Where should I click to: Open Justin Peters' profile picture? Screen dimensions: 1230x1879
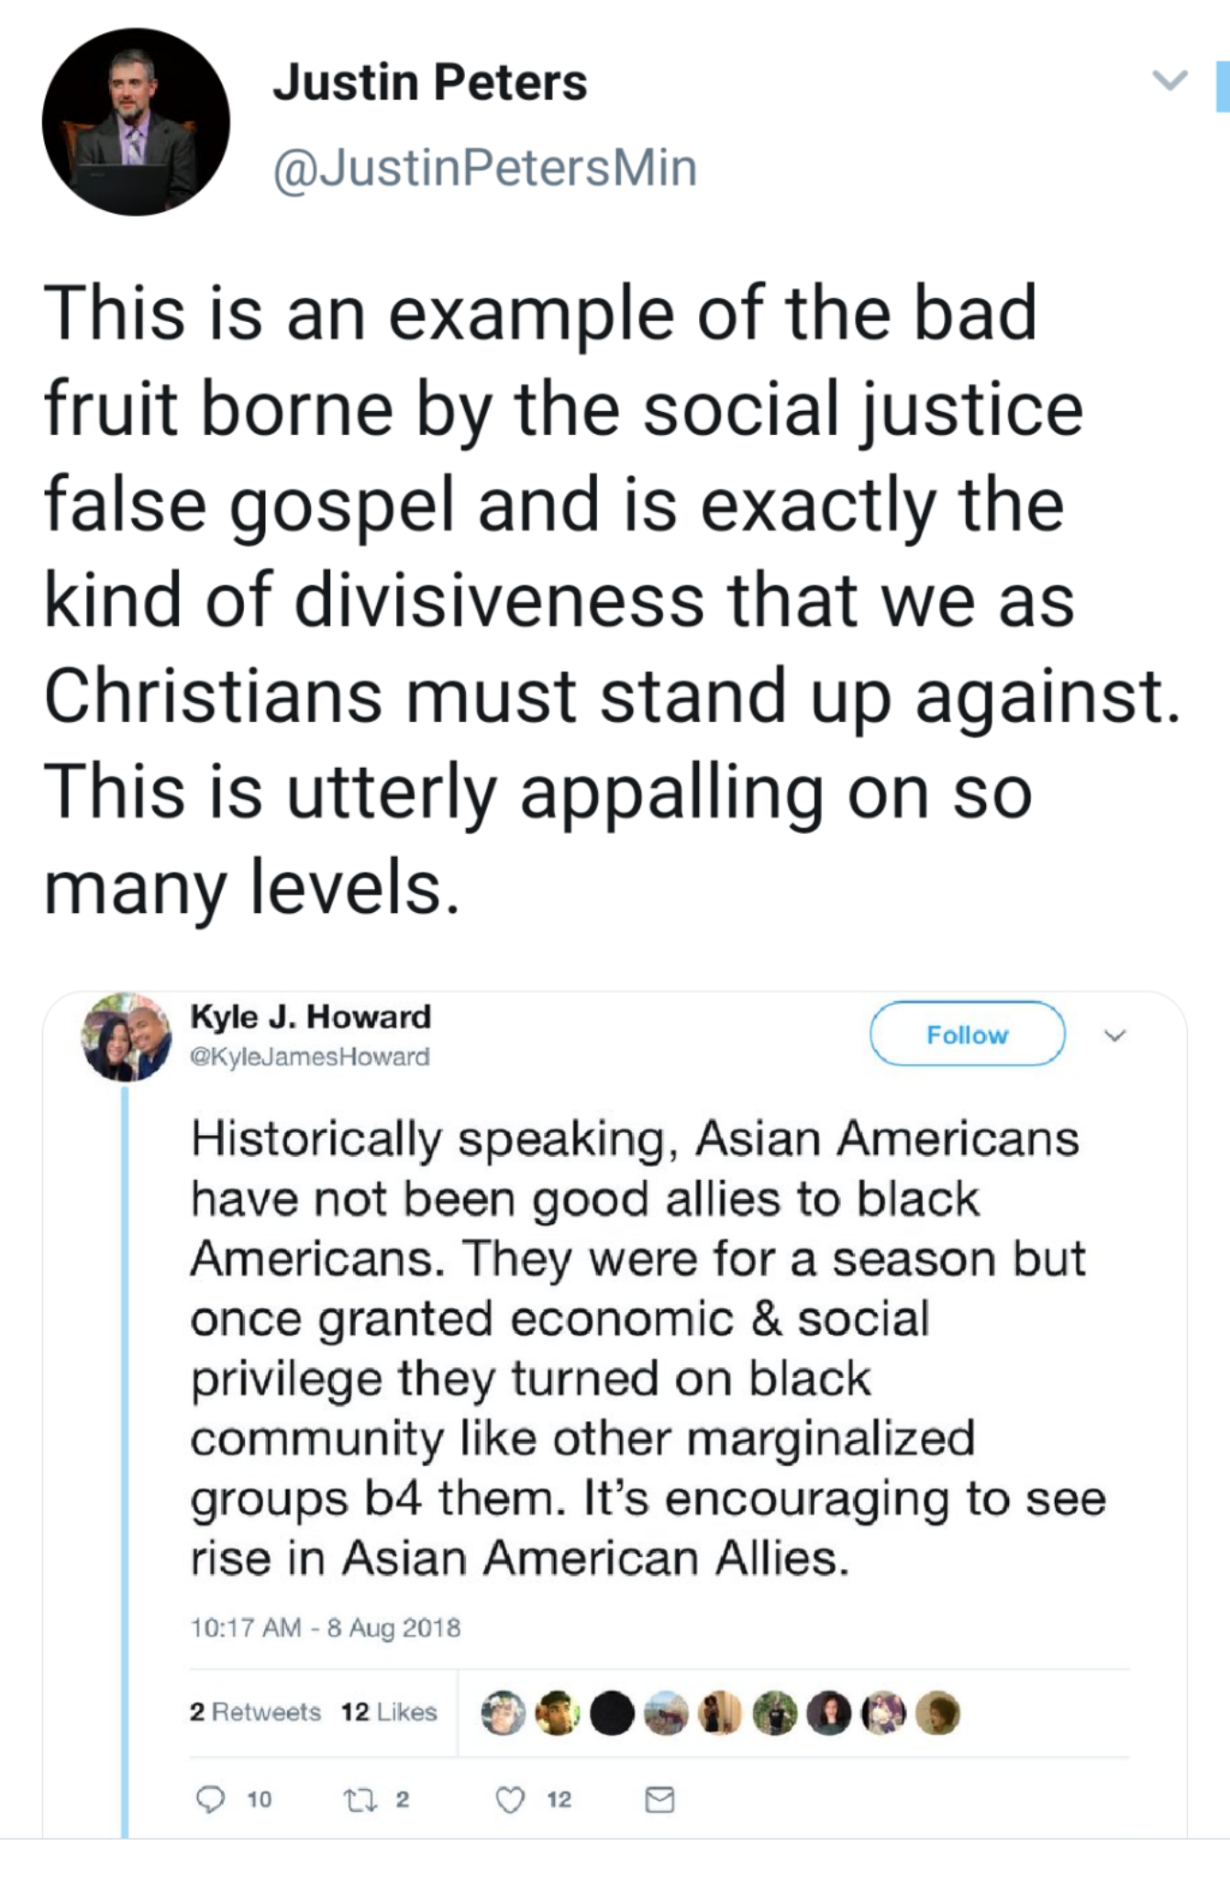pyautogui.click(x=136, y=122)
